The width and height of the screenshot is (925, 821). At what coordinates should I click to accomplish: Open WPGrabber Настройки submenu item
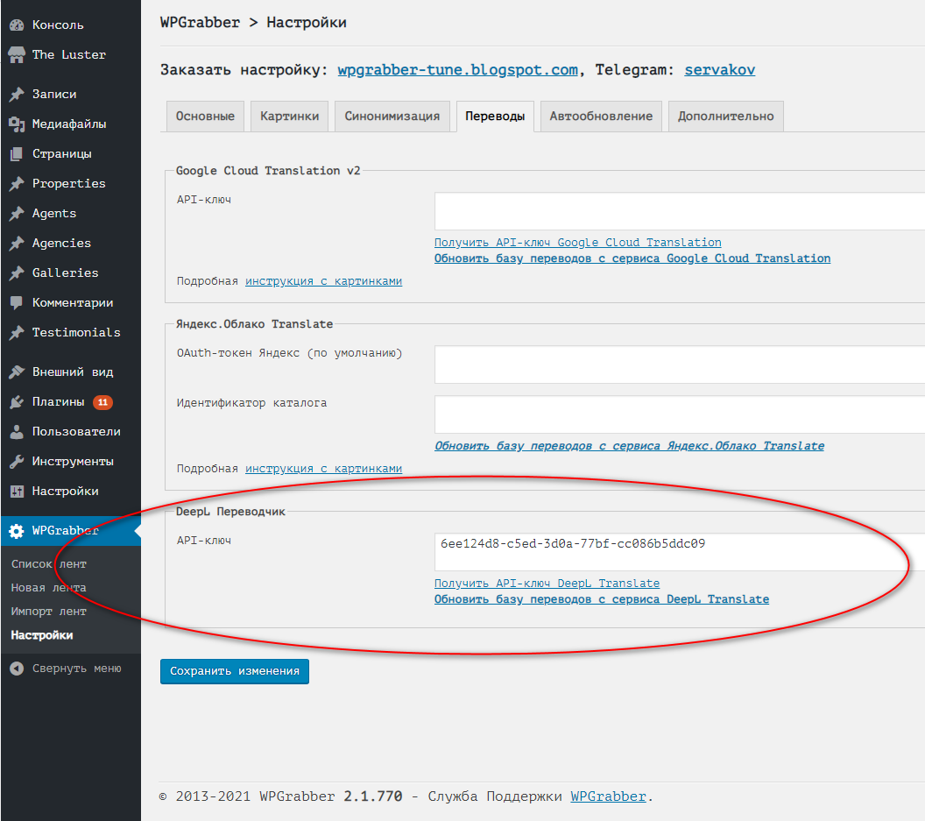(x=42, y=635)
